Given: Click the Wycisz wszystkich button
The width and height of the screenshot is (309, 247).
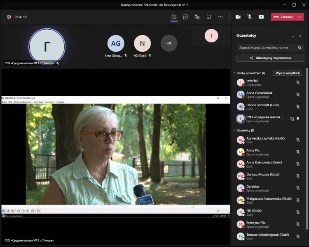Looking at the screenshot, I should [x=288, y=73].
